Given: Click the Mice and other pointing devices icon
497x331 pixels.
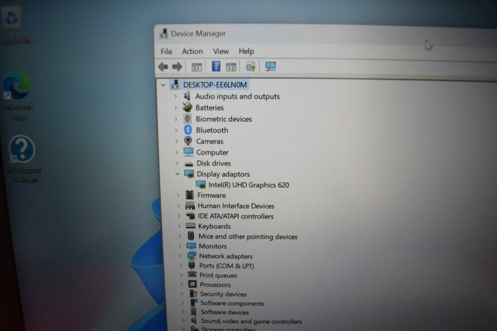Looking at the screenshot, I should [191, 236].
